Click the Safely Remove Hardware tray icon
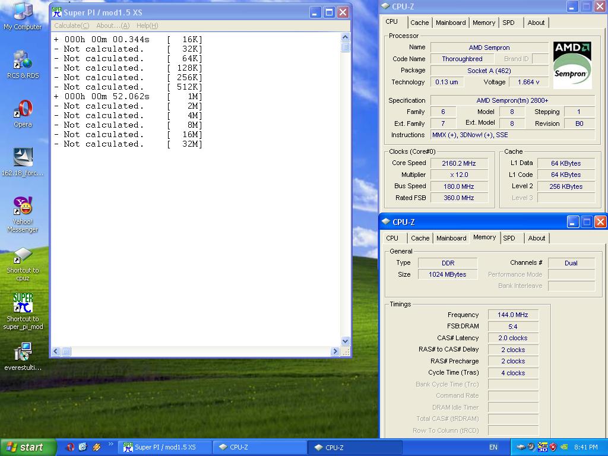Image resolution: width=608 pixels, height=456 pixels. click(521, 447)
